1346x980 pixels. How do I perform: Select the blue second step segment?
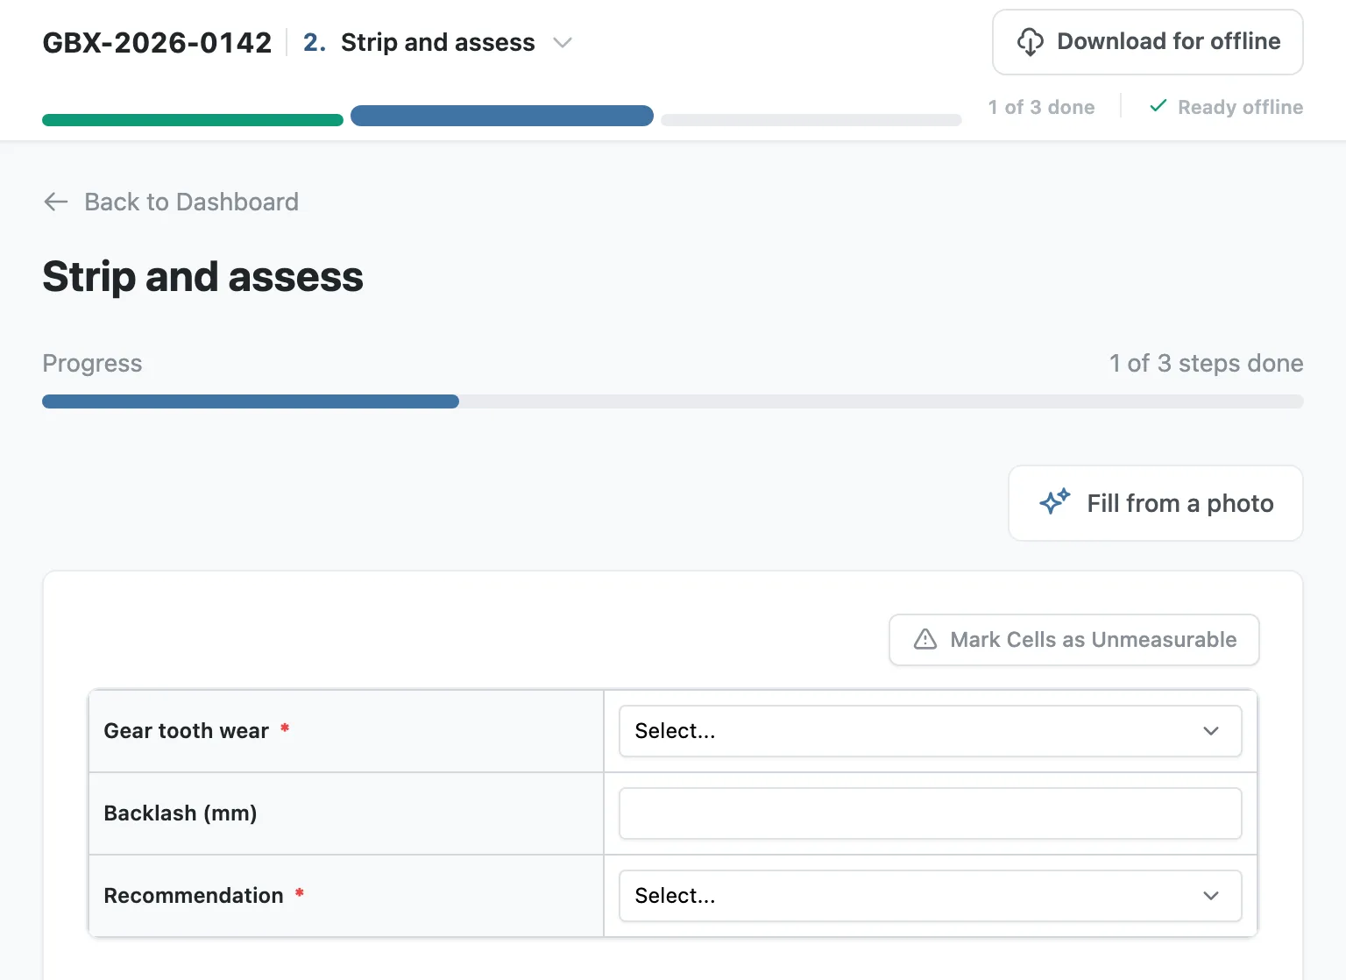tap(502, 116)
